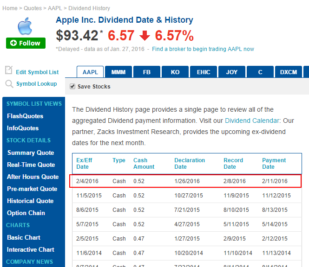Switch to the DXCM tab

[289, 72]
